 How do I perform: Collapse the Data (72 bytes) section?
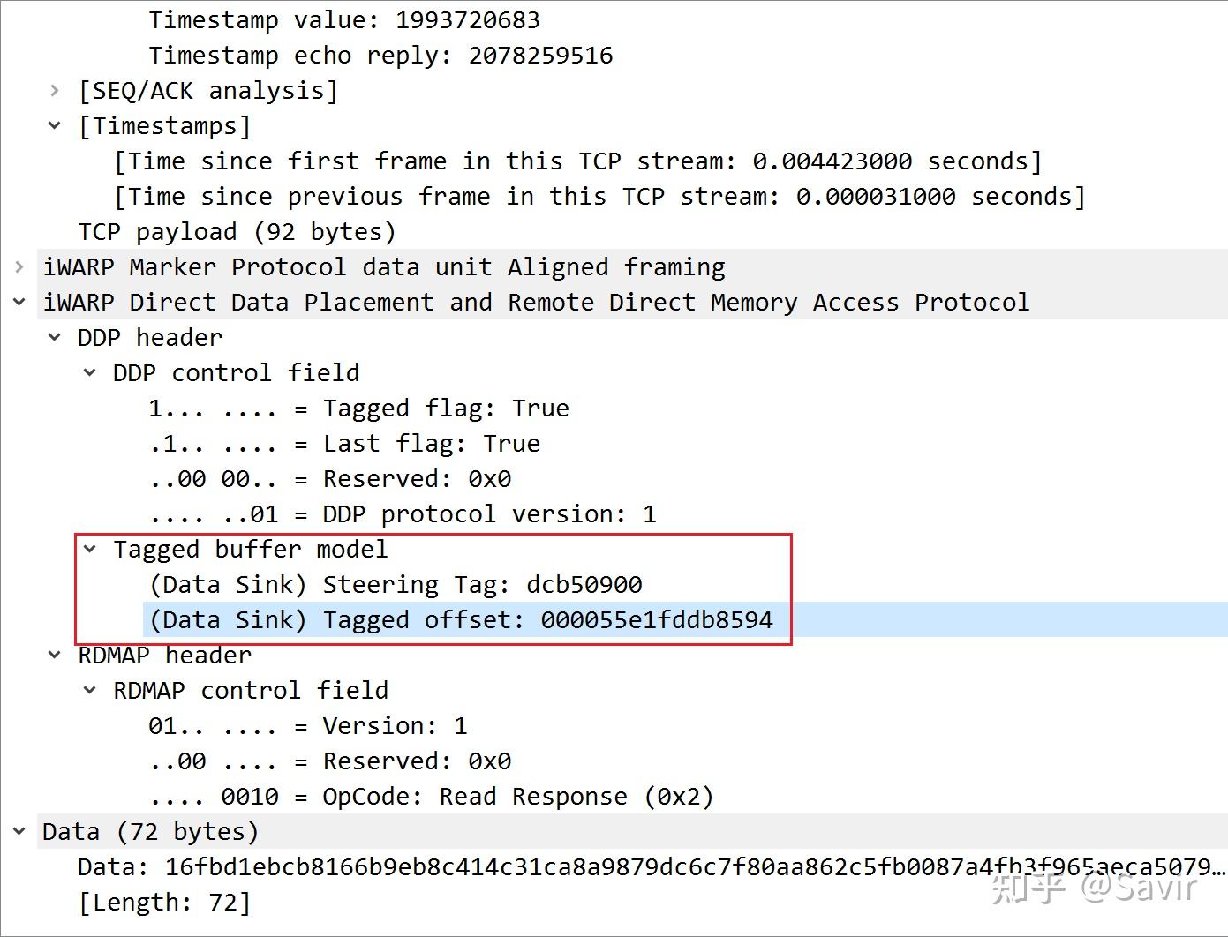point(18,830)
